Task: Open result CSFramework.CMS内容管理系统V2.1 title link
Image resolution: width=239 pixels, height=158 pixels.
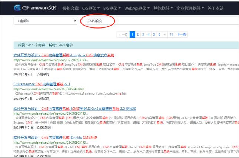Action: pyautogui.click(x=42, y=84)
